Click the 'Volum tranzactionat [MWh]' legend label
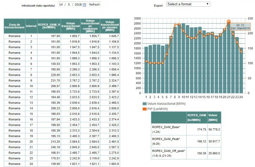The width and height of the screenshot is (255, 167). [x=166, y=104]
